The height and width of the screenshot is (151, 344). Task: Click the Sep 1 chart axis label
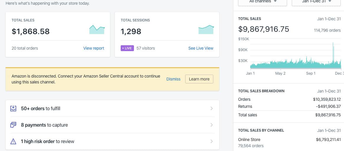(311, 73)
